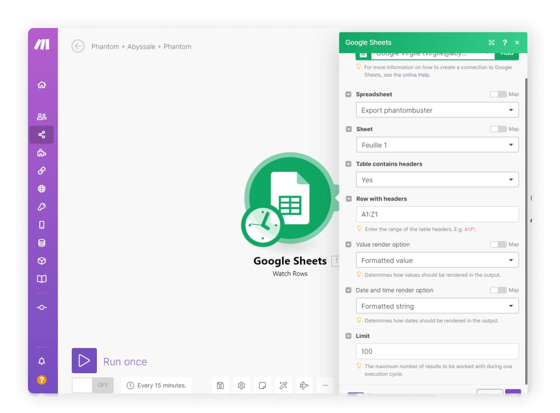The width and height of the screenshot is (560, 413).
Task: Open the Scenarios share icon
Action: tap(42, 134)
